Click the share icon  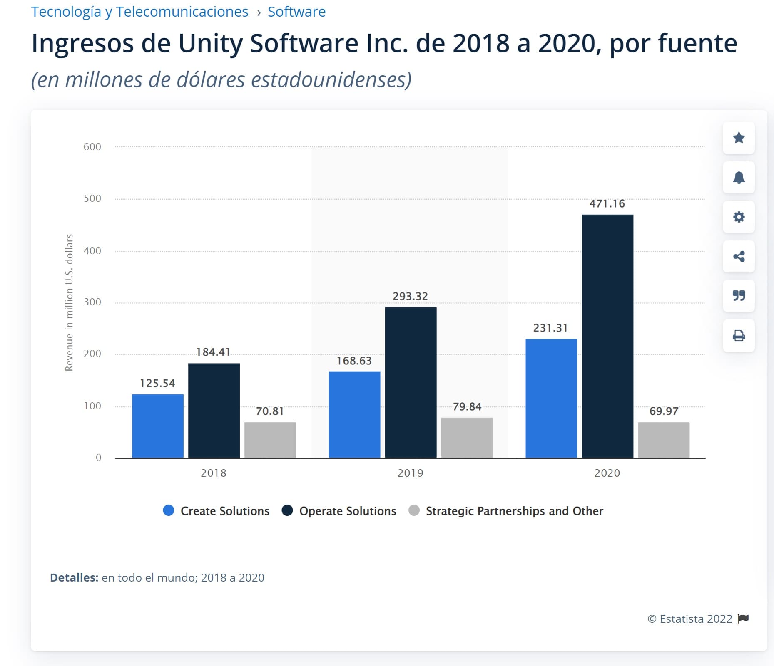point(739,257)
